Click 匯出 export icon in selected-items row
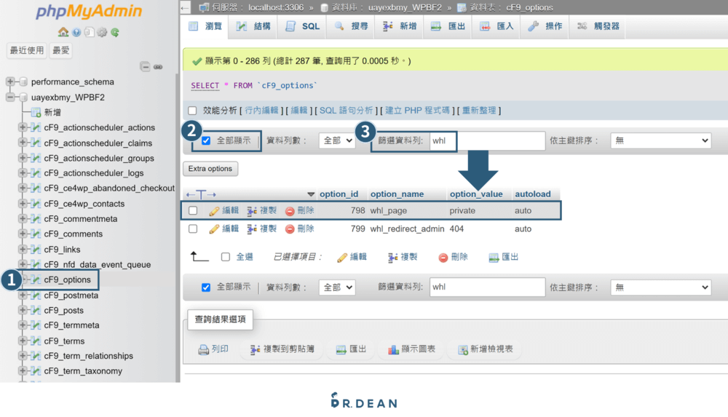 coord(494,257)
